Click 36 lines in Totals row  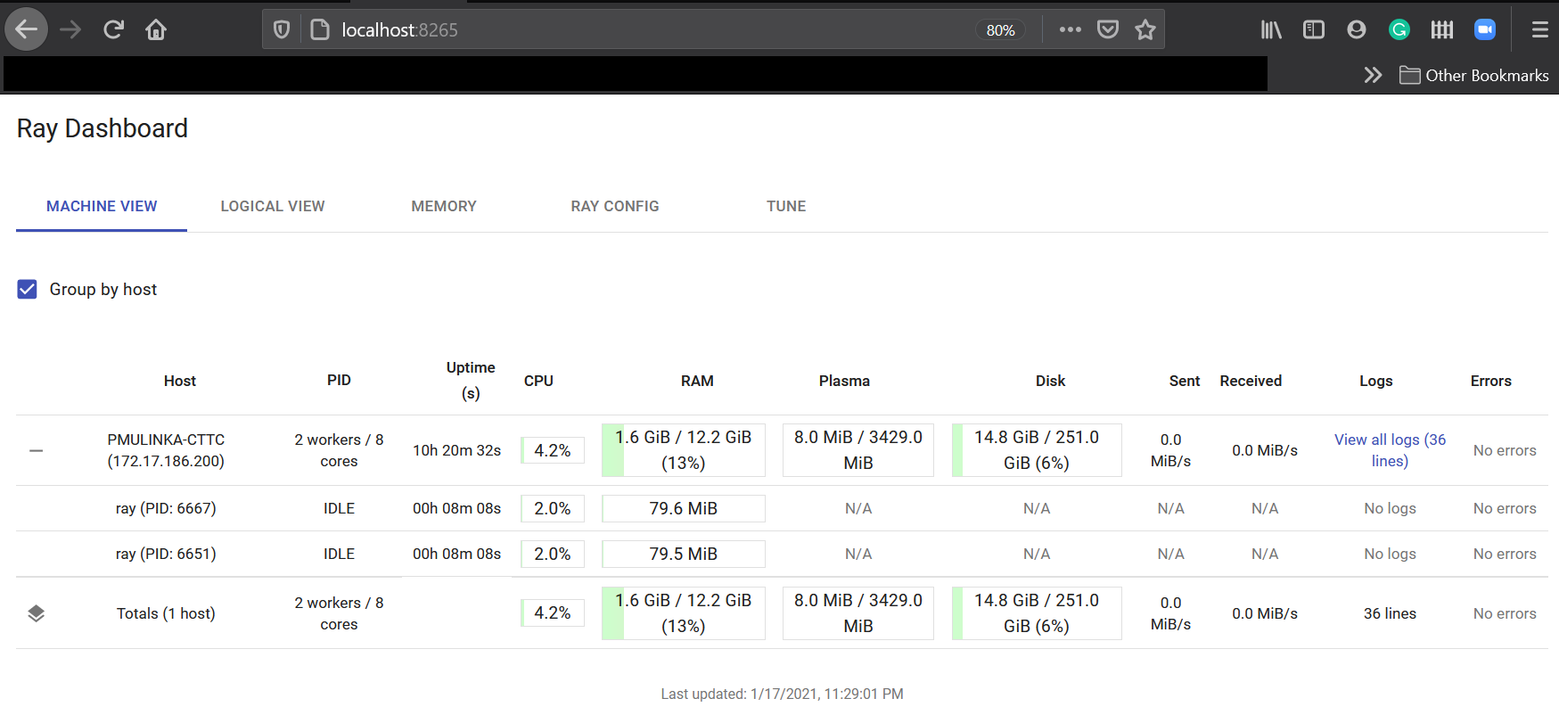pos(1390,613)
